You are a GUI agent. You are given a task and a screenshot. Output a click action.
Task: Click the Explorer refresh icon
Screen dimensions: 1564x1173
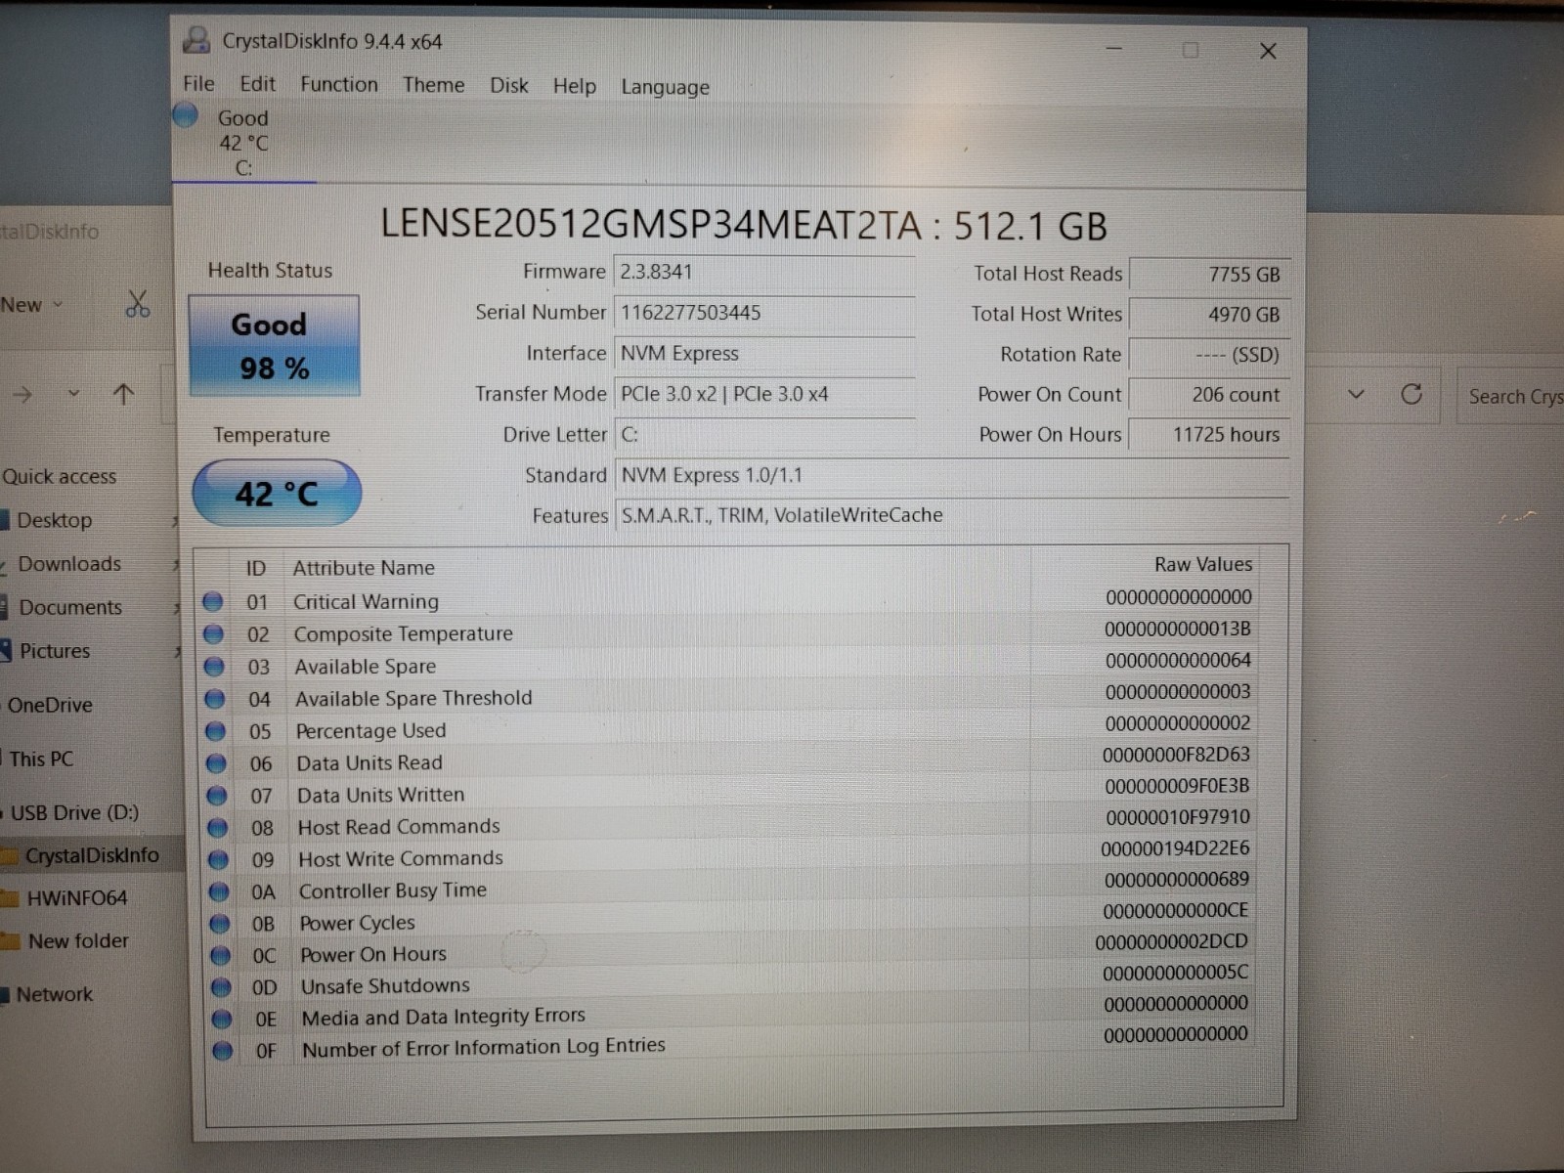[1412, 394]
